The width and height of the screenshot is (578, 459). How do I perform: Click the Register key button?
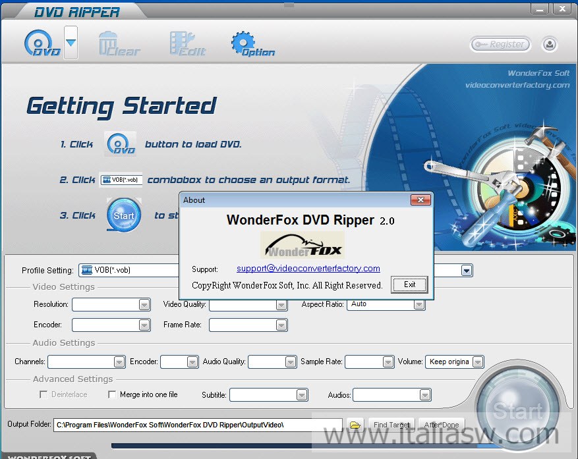click(501, 45)
